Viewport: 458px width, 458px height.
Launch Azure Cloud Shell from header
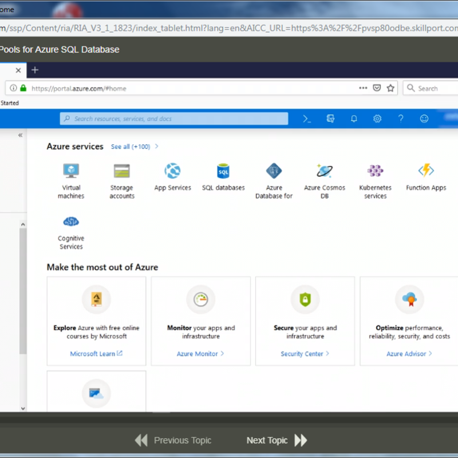[307, 119]
